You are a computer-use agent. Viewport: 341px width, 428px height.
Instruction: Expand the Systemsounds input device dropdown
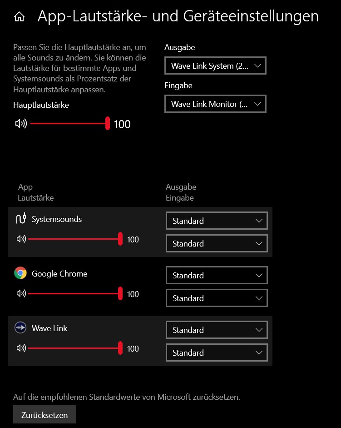click(x=217, y=244)
